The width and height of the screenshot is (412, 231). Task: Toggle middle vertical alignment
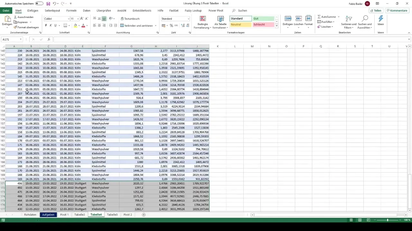[99, 19]
